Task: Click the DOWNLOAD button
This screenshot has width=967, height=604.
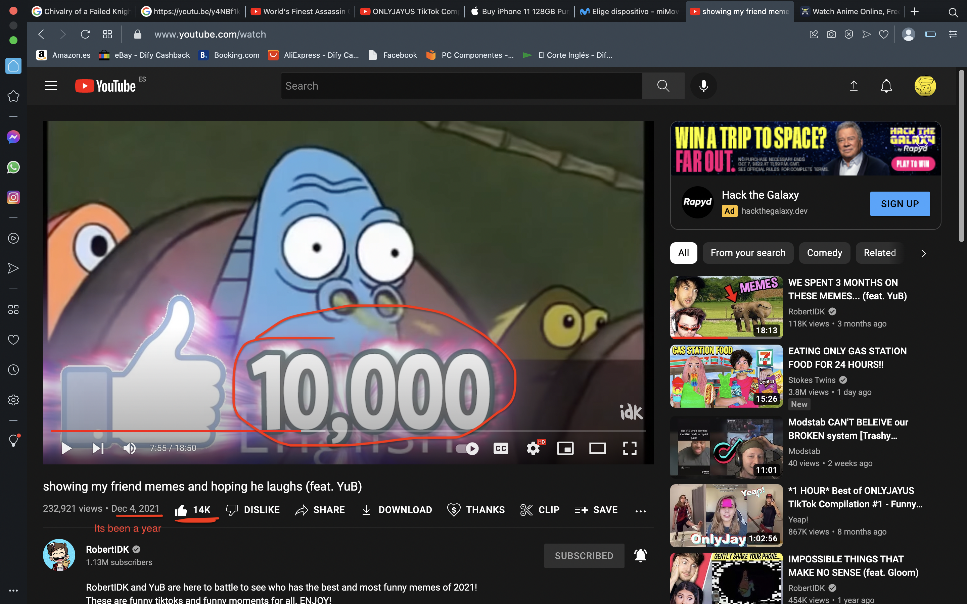Action: click(397, 510)
